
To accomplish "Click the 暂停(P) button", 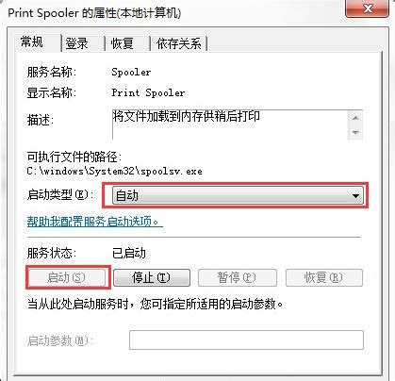I will (x=238, y=277).
